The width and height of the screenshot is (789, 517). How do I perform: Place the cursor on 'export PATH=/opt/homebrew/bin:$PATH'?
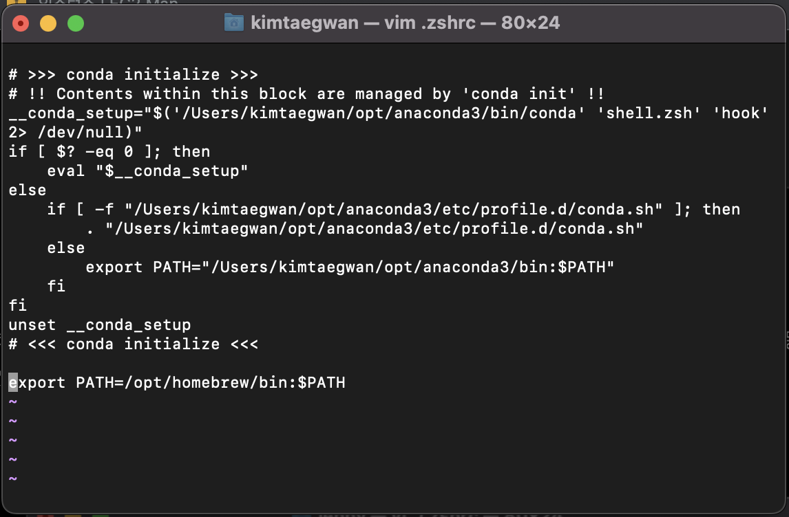point(177,383)
